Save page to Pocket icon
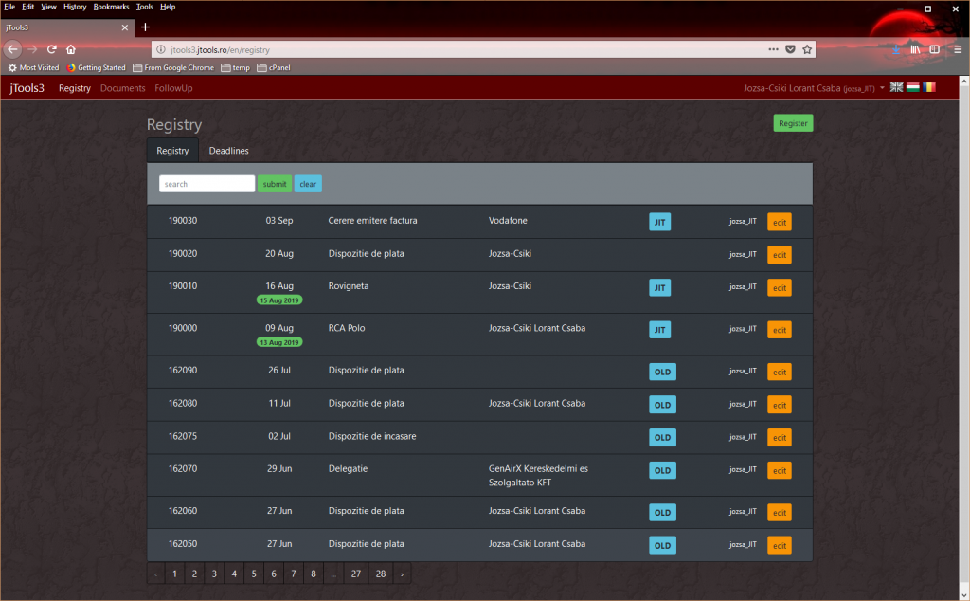Screen dimensions: 970x601 (790, 49)
